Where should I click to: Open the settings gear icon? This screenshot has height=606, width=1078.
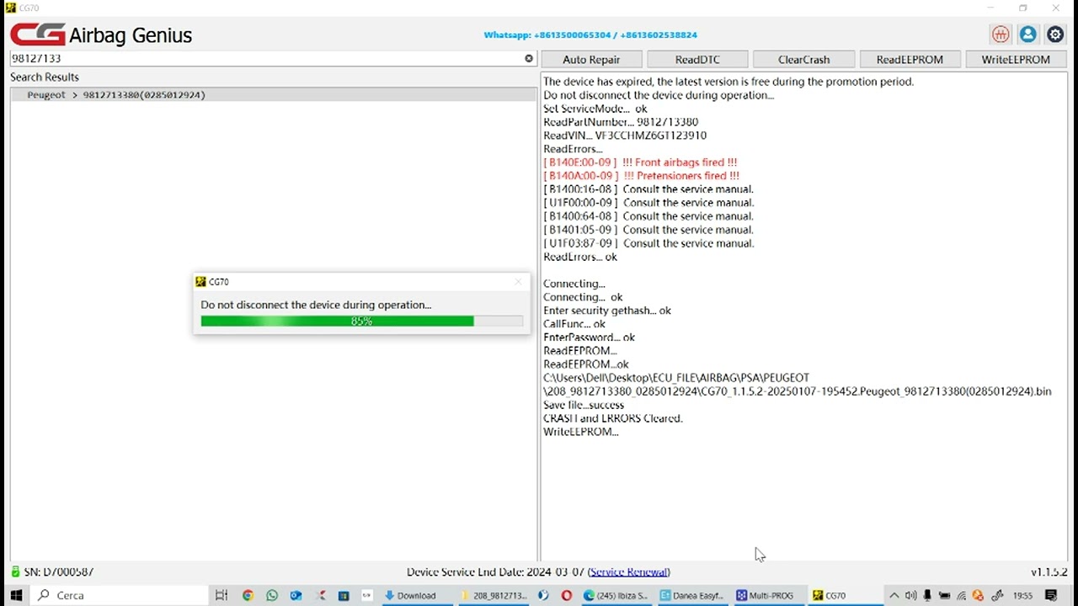(x=1055, y=35)
